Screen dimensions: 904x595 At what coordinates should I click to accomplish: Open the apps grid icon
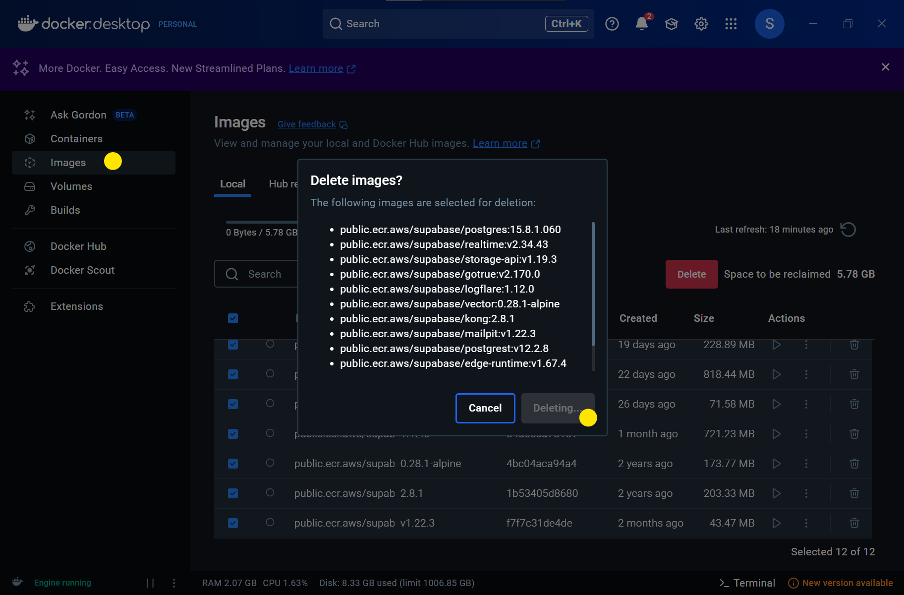[731, 24]
